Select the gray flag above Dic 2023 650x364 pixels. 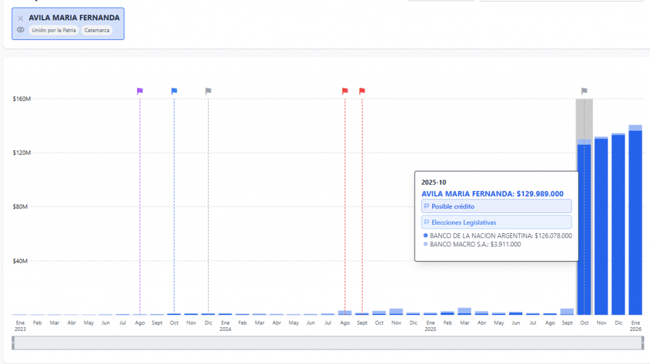click(208, 91)
